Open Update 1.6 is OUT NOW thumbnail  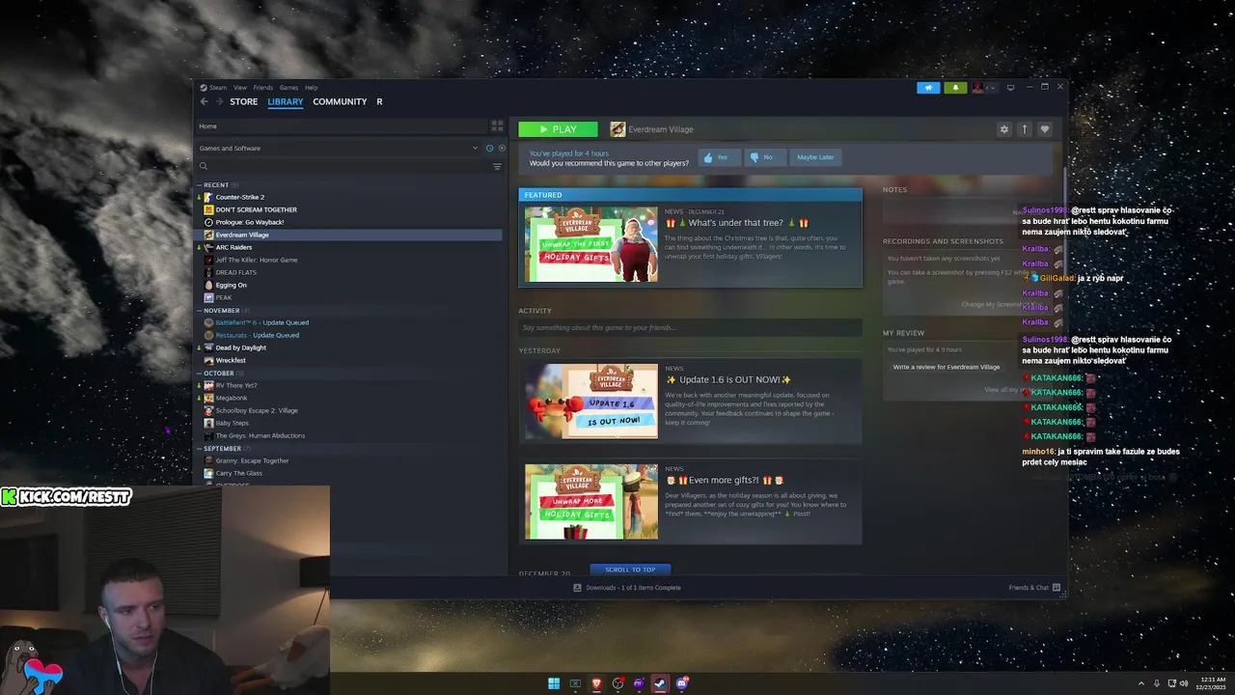coord(591,401)
